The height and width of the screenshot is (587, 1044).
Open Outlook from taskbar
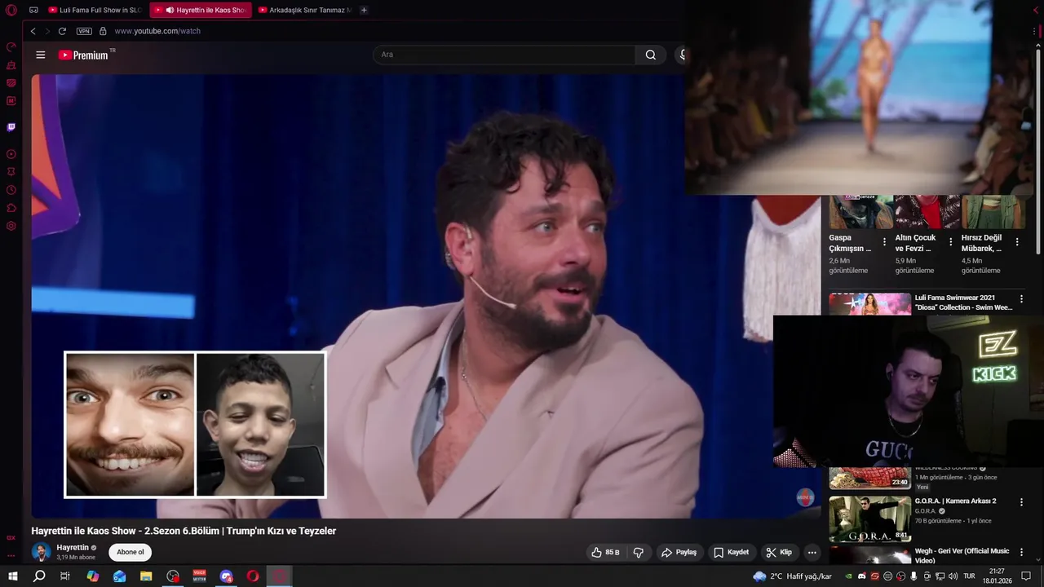click(x=120, y=576)
